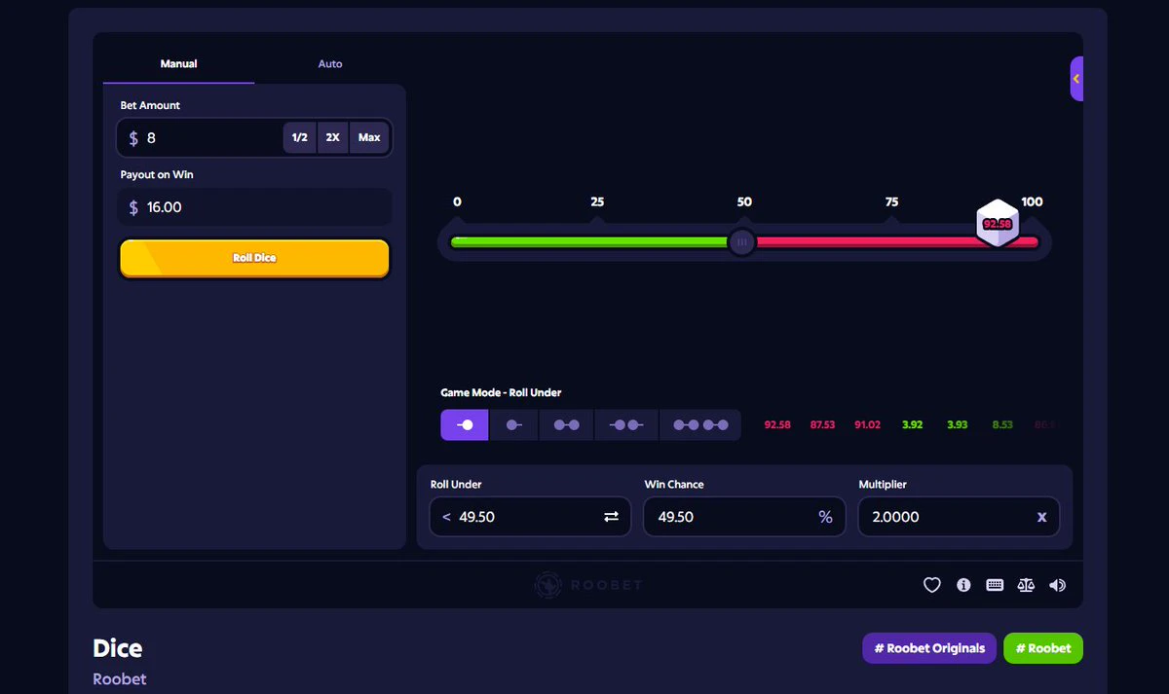This screenshot has width=1169, height=694.
Task: Add Dice to favorites with heart icon
Action: [x=932, y=585]
